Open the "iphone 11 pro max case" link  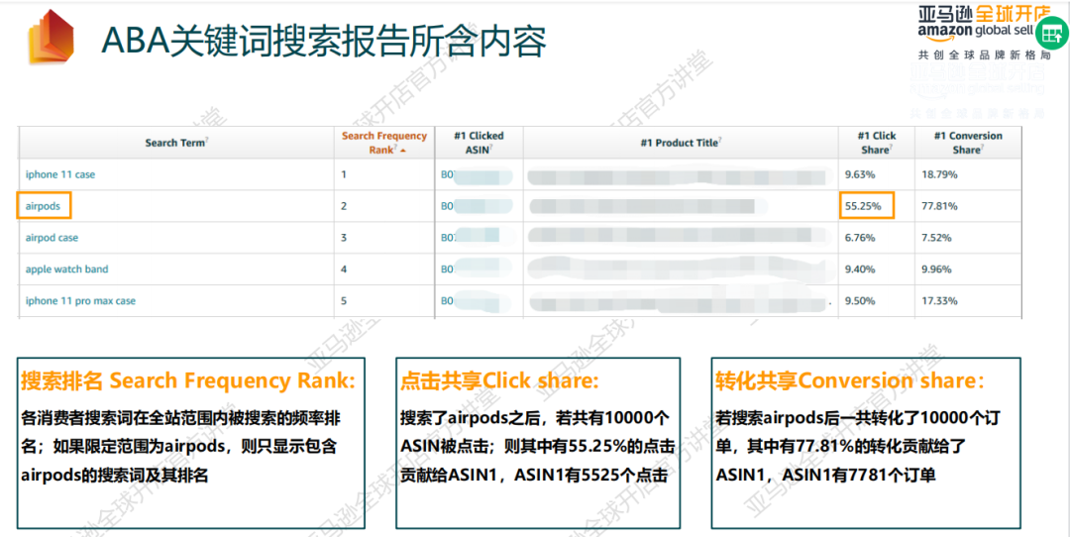pyautogui.click(x=80, y=301)
